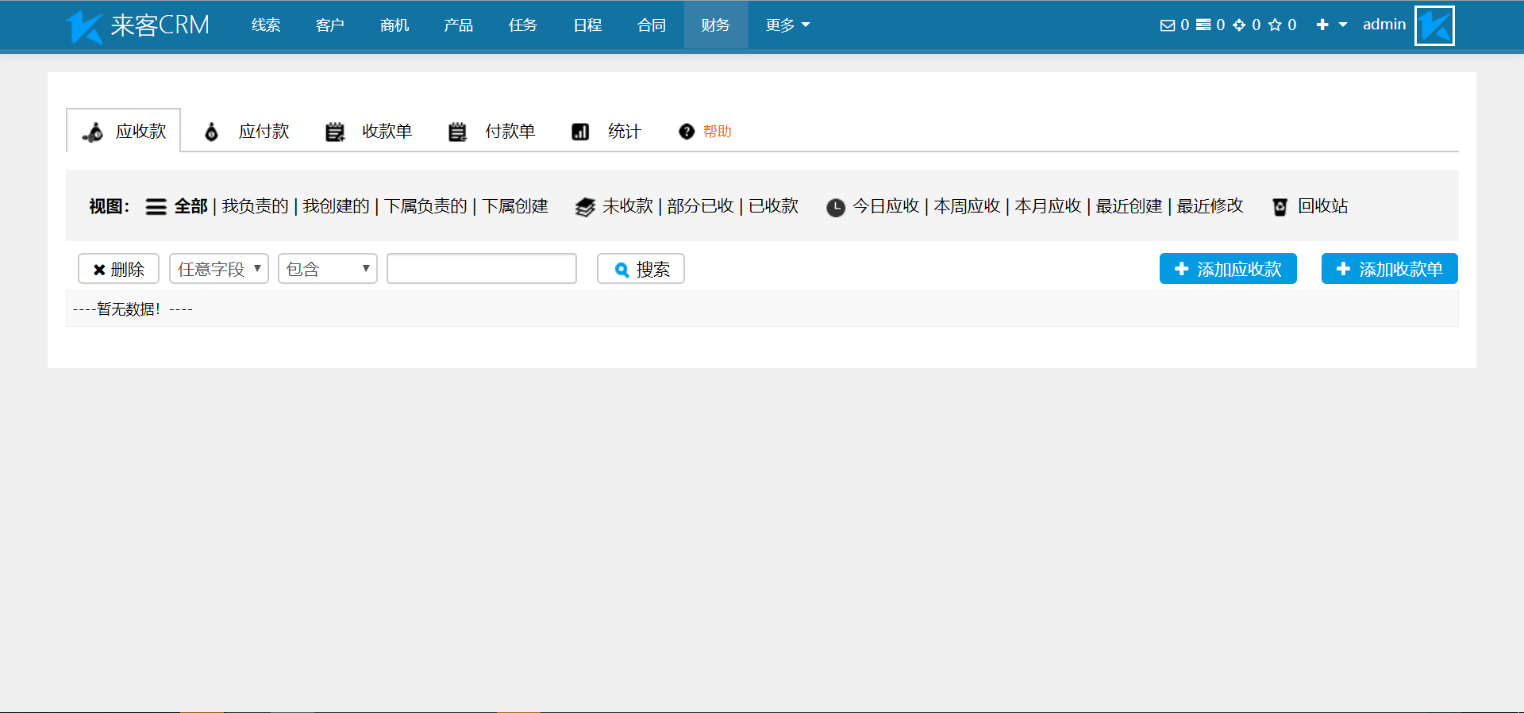This screenshot has height=713, width=1524.
Task: Show 最近修改 records
Action: [x=1210, y=206]
